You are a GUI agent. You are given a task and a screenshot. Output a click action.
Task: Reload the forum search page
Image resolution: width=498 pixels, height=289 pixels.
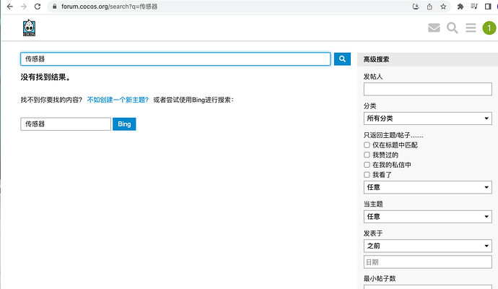tap(38, 7)
